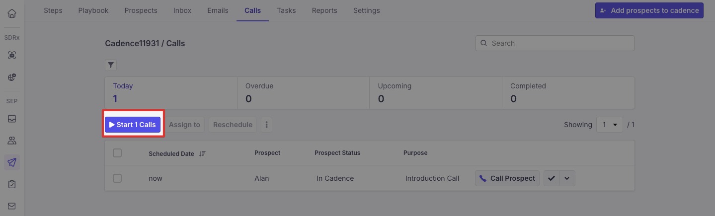Click the filter funnel icon
The height and width of the screenshot is (216, 715).
(x=111, y=65)
